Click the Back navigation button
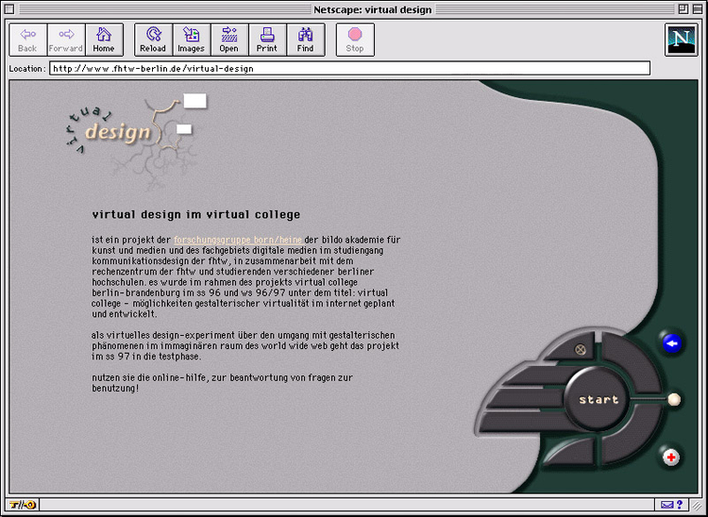The image size is (708, 517). pyautogui.click(x=28, y=40)
